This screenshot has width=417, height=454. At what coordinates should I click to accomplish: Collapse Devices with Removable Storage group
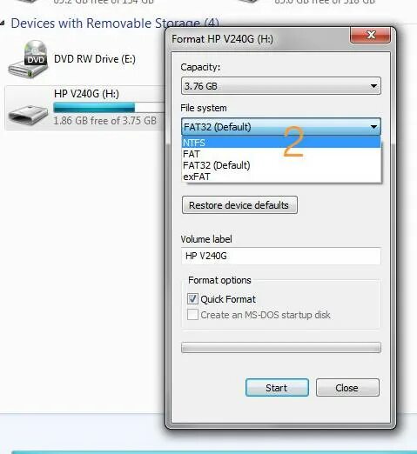3,23
